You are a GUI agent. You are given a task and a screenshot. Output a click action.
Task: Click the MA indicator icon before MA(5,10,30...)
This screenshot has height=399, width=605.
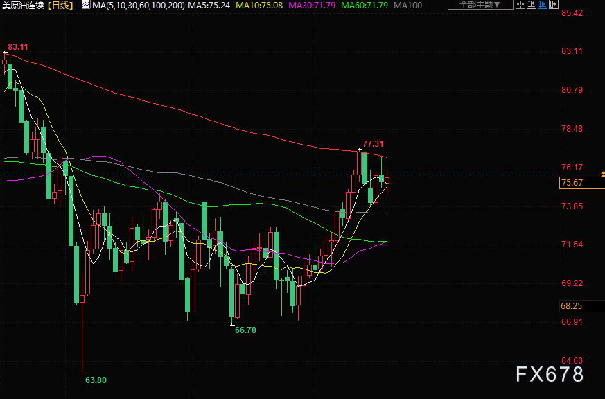tap(85, 5)
